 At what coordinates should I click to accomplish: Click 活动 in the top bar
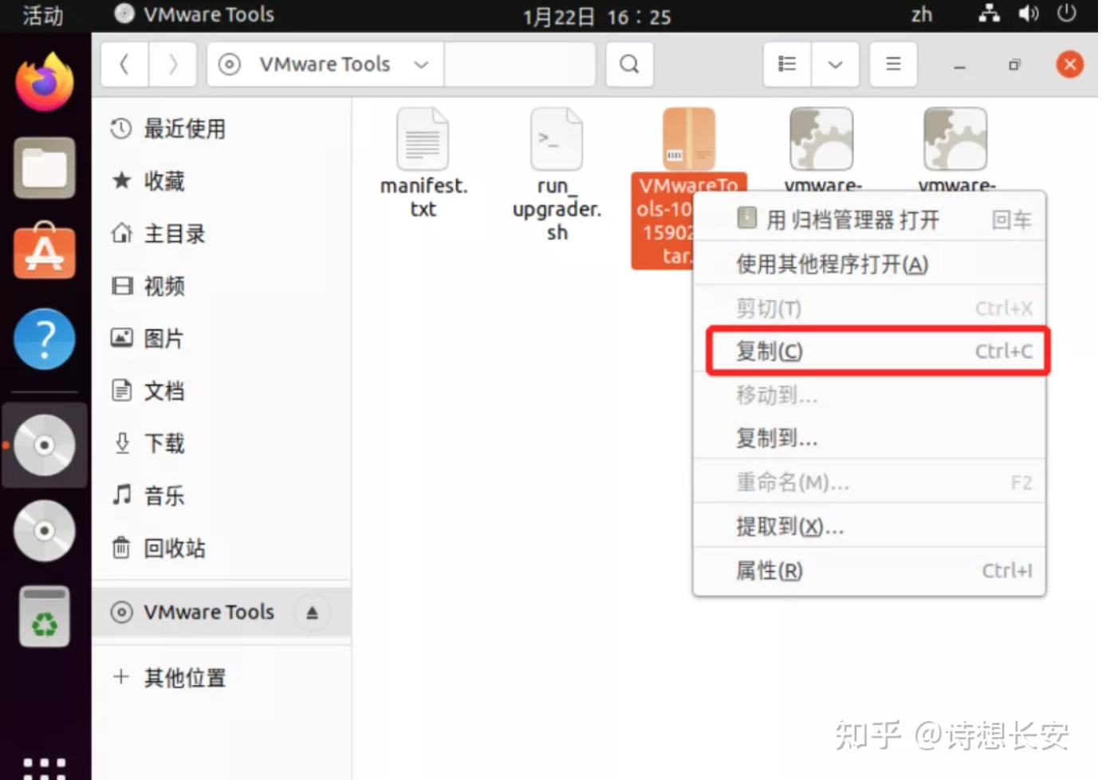click(x=44, y=14)
